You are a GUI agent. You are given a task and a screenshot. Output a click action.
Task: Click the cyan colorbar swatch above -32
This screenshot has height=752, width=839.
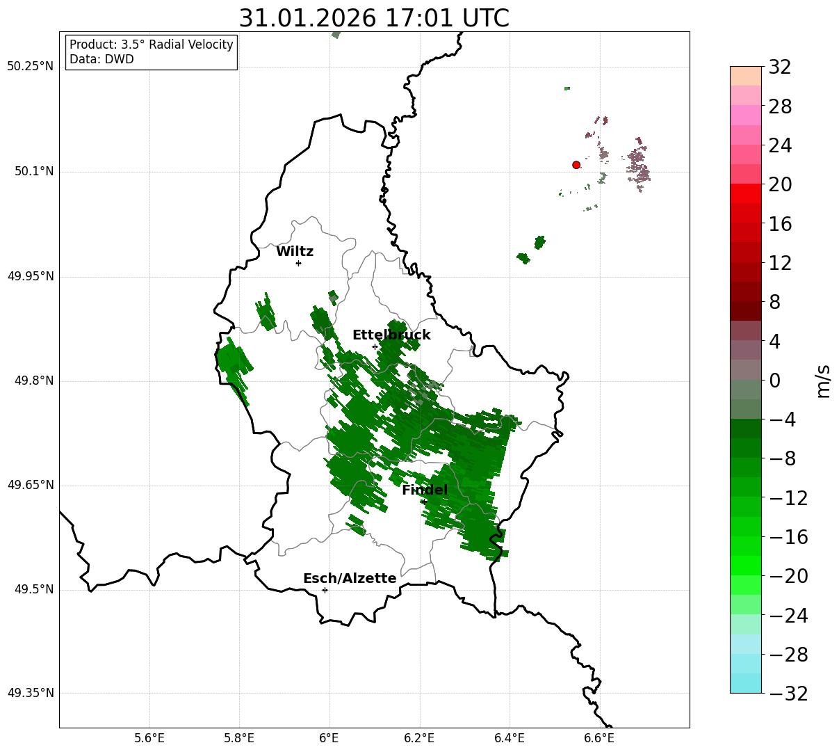(x=746, y=683)
